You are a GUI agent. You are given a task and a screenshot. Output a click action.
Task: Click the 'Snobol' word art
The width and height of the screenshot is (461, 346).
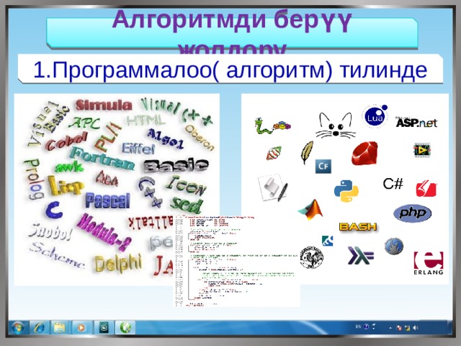click(50, 232)
